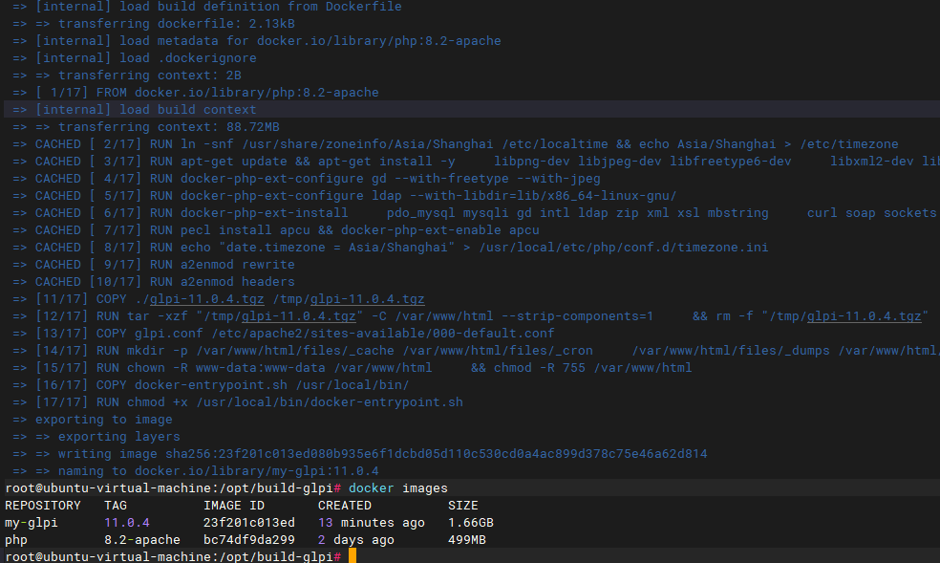
Task: Click the 1.66GB size value
Action: [x=471, y=523]
